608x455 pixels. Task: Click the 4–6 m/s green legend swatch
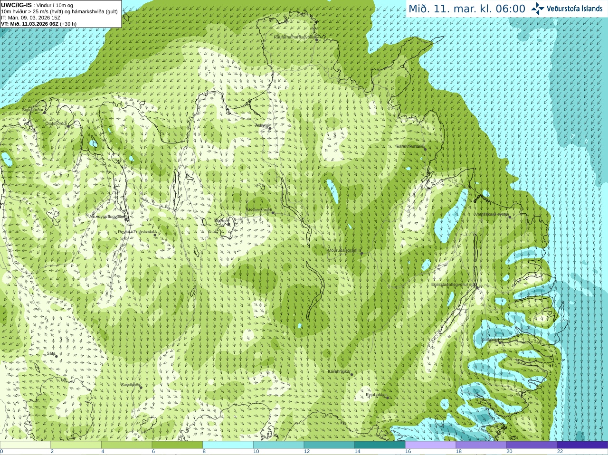point(126,445)
